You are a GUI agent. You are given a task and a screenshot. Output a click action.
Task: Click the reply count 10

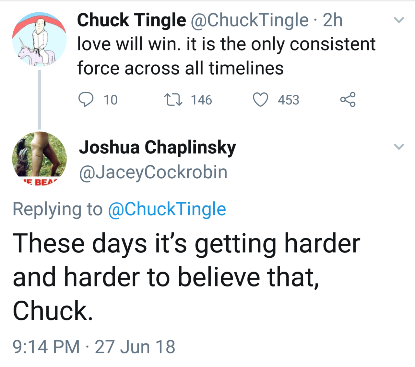click(x=111, y=100)
